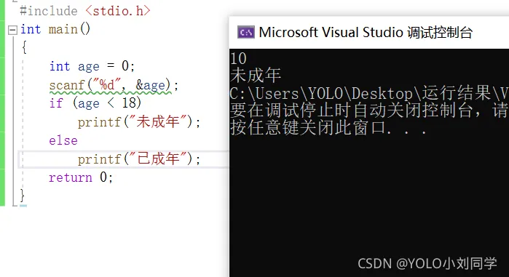Viewport: 509px width, 277px height.
Task: Click the 'else' keyword in the code
Action: (63, 140)
